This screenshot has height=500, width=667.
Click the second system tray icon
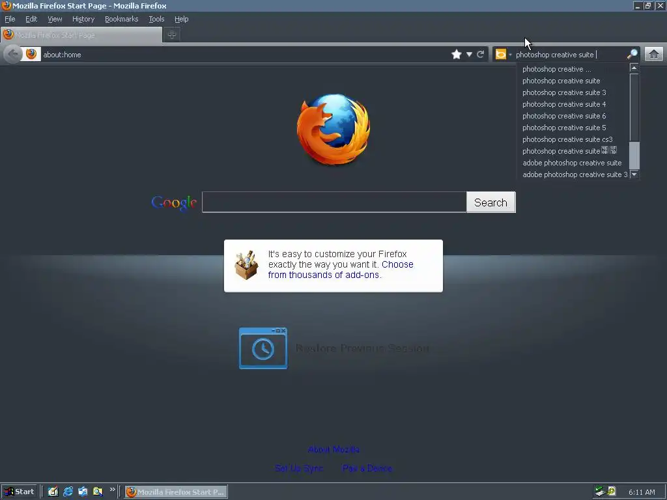pos(612,492)
